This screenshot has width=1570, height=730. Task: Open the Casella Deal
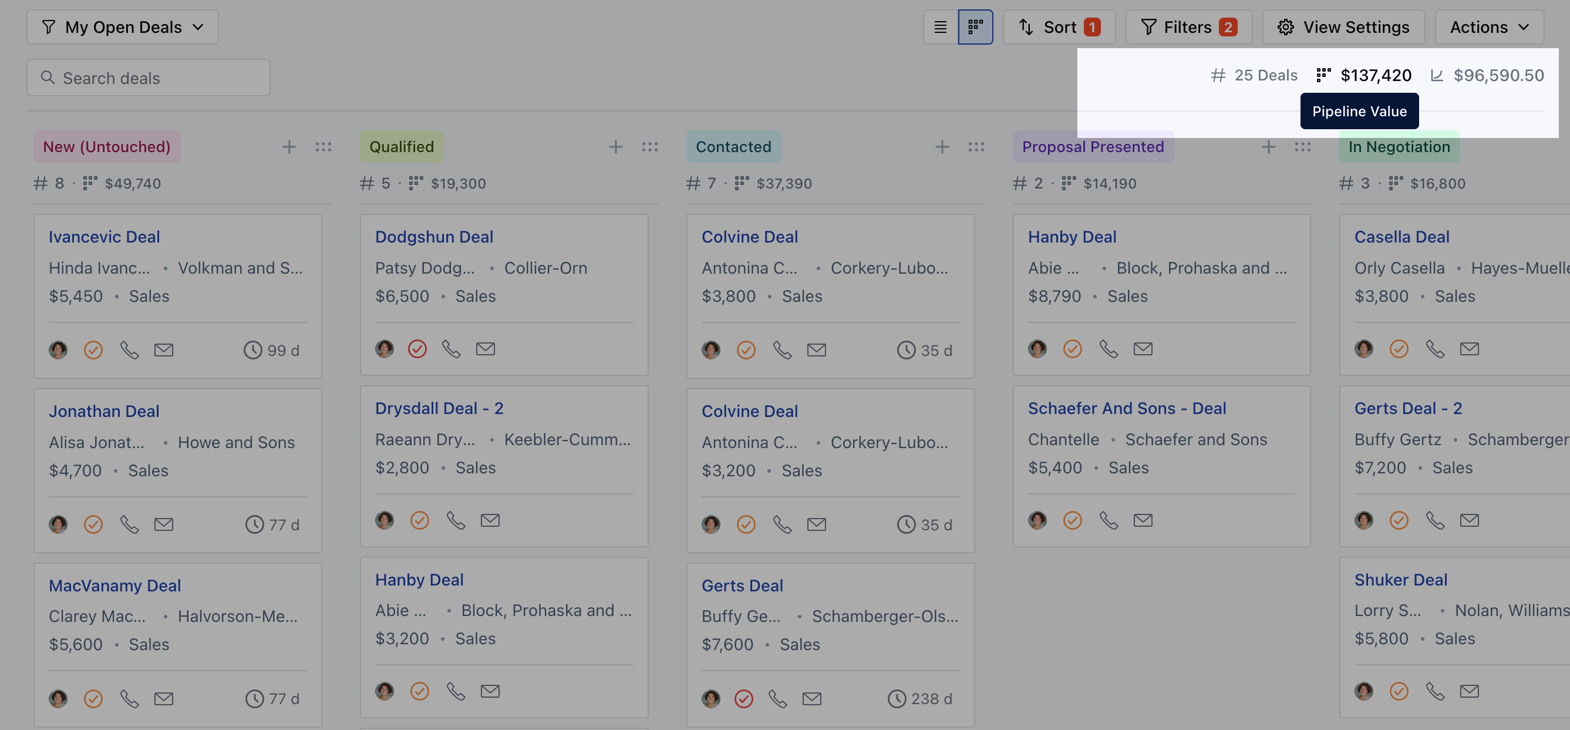[1402, 237]
